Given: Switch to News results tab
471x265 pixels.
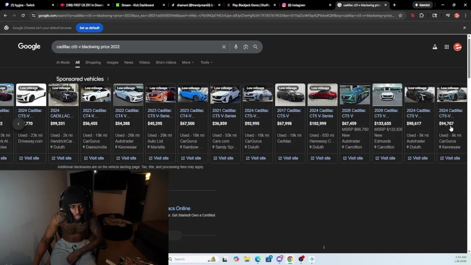Looking at the screenshot, I should 128,62.
